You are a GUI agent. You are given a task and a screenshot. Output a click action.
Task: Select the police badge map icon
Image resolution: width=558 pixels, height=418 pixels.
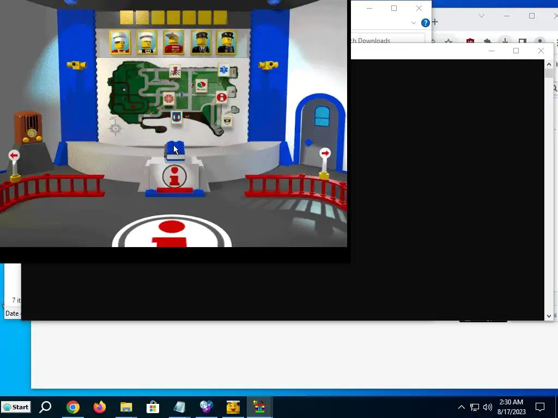click(227, 120)
